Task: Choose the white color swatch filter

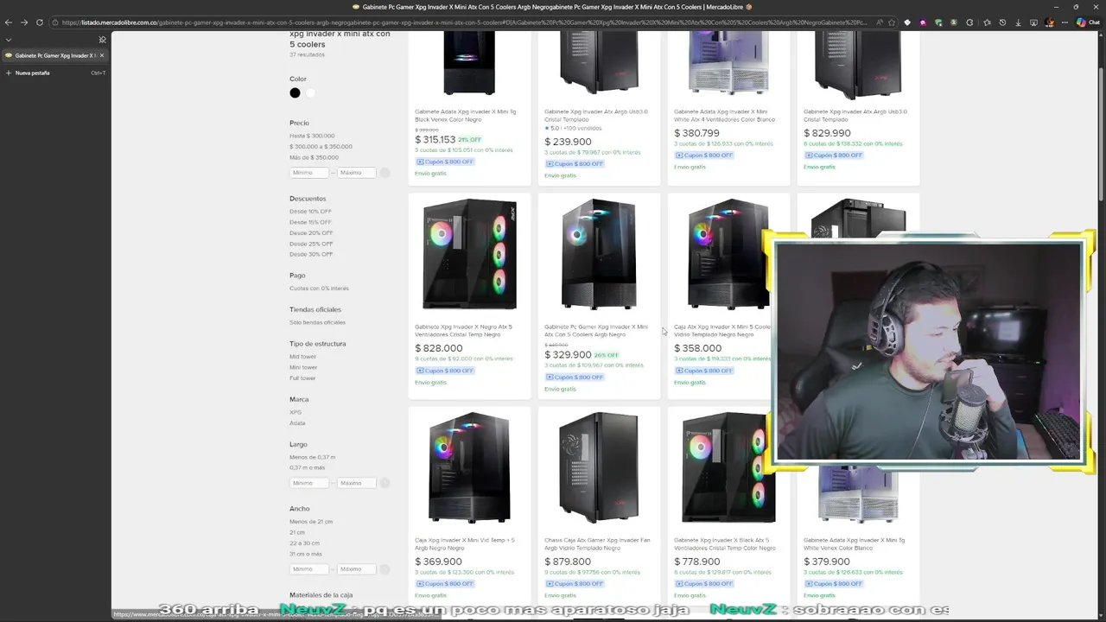Action: [310, 93]
